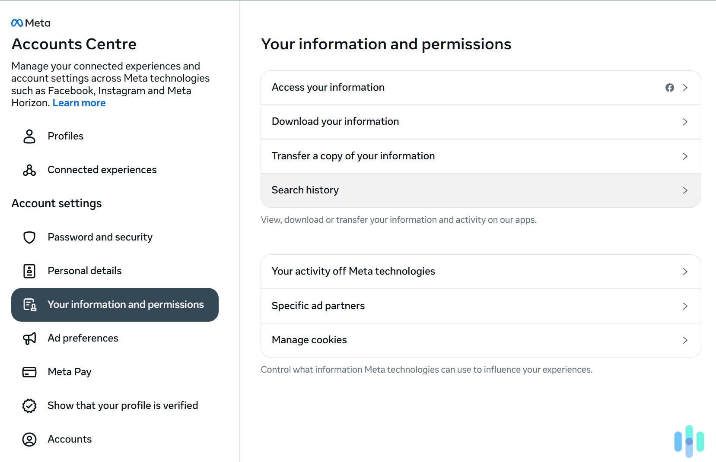Select the Password and security shield icon
716x462 pixels.
click(x=29, y=237)
